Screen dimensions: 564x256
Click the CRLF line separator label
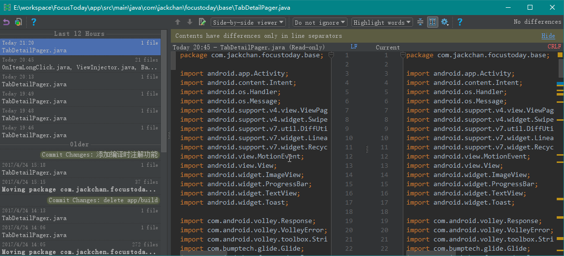click(x=554, y=47)
